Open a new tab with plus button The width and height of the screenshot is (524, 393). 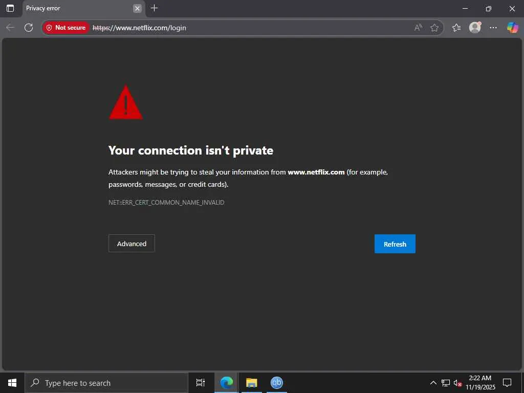[154, 8]
